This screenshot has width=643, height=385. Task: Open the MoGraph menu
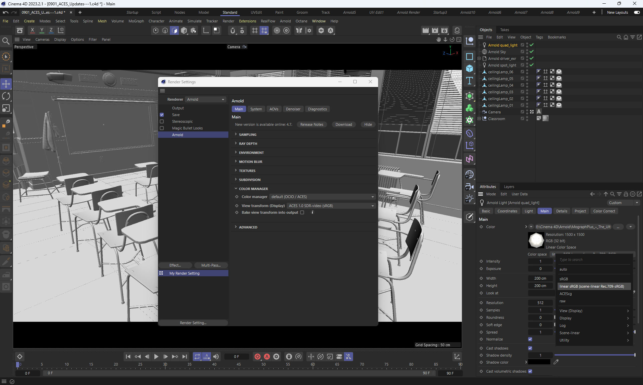click(x=136, y=21)
